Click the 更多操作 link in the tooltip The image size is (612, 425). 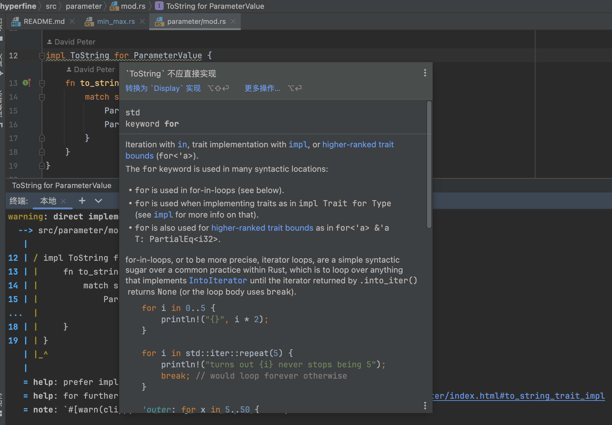coord(262,88)
